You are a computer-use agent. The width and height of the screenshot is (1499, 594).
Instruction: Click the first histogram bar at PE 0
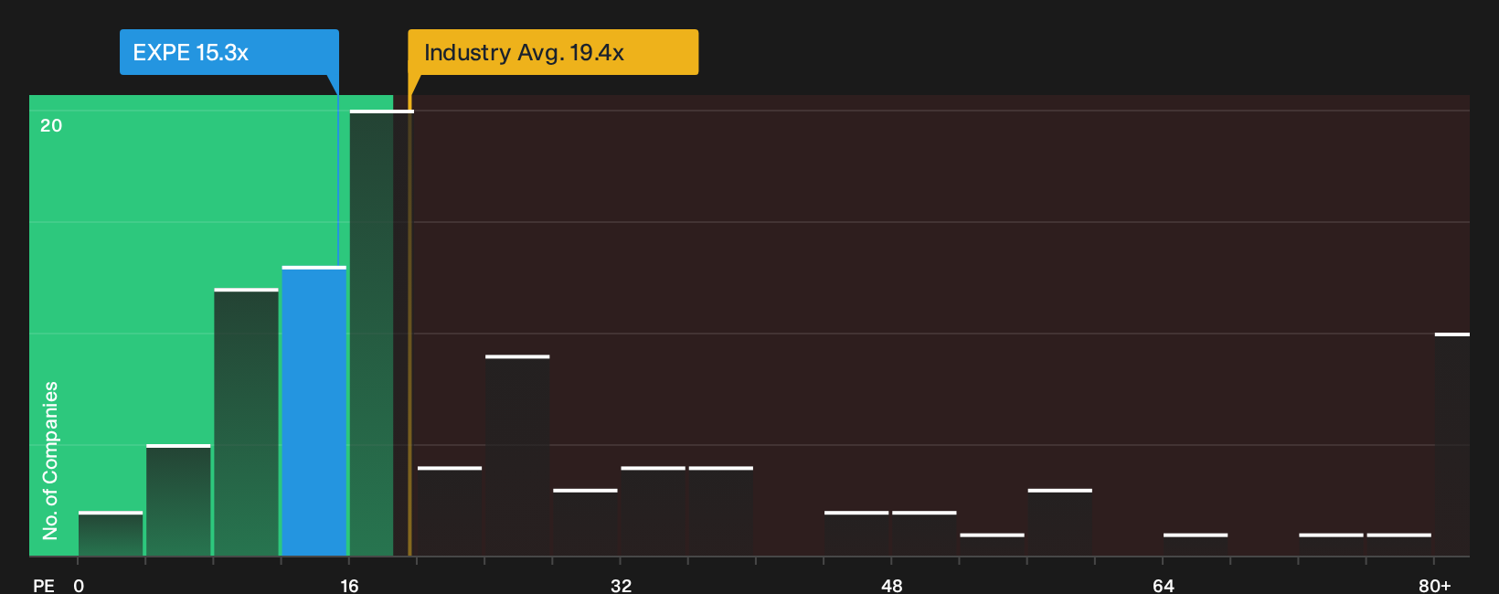pos(111,534)
